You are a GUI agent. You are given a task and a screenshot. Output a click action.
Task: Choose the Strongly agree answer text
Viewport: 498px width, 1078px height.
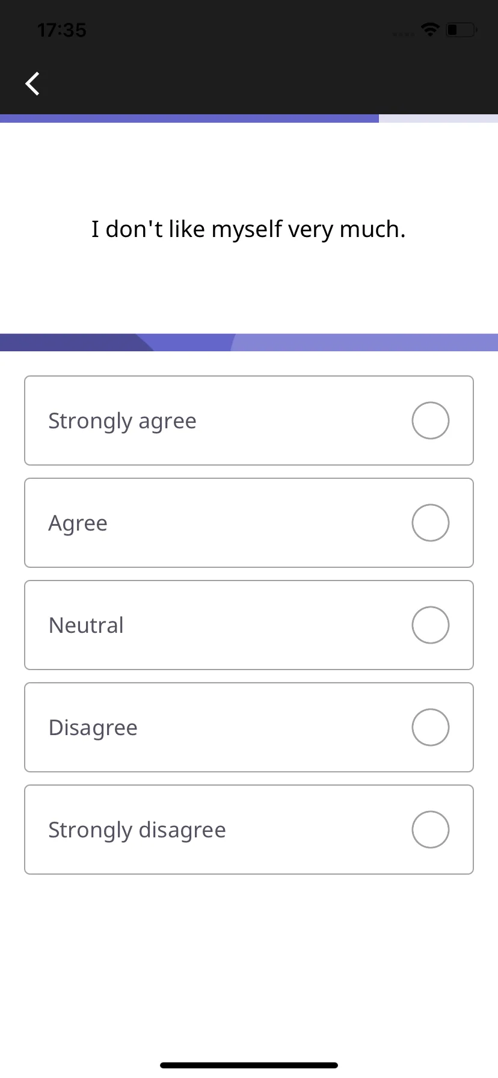(x=122, y=421)
